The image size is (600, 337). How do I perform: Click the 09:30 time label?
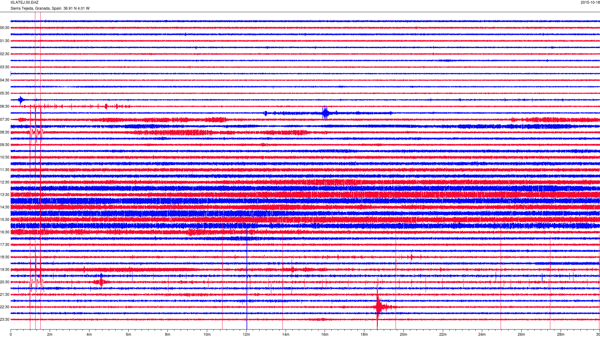tap(5, 145)
